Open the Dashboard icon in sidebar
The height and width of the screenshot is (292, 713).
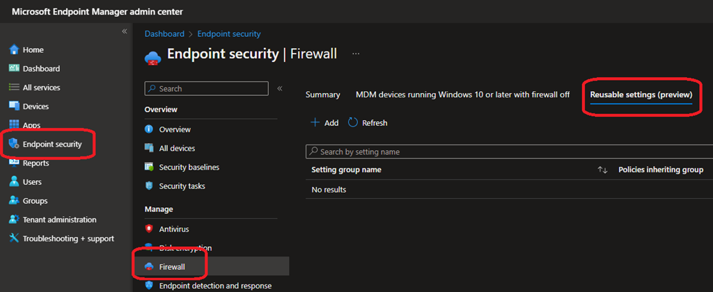[x=14, y=69]
